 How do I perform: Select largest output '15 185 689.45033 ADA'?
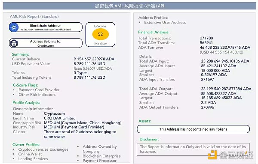coord(221,98)
